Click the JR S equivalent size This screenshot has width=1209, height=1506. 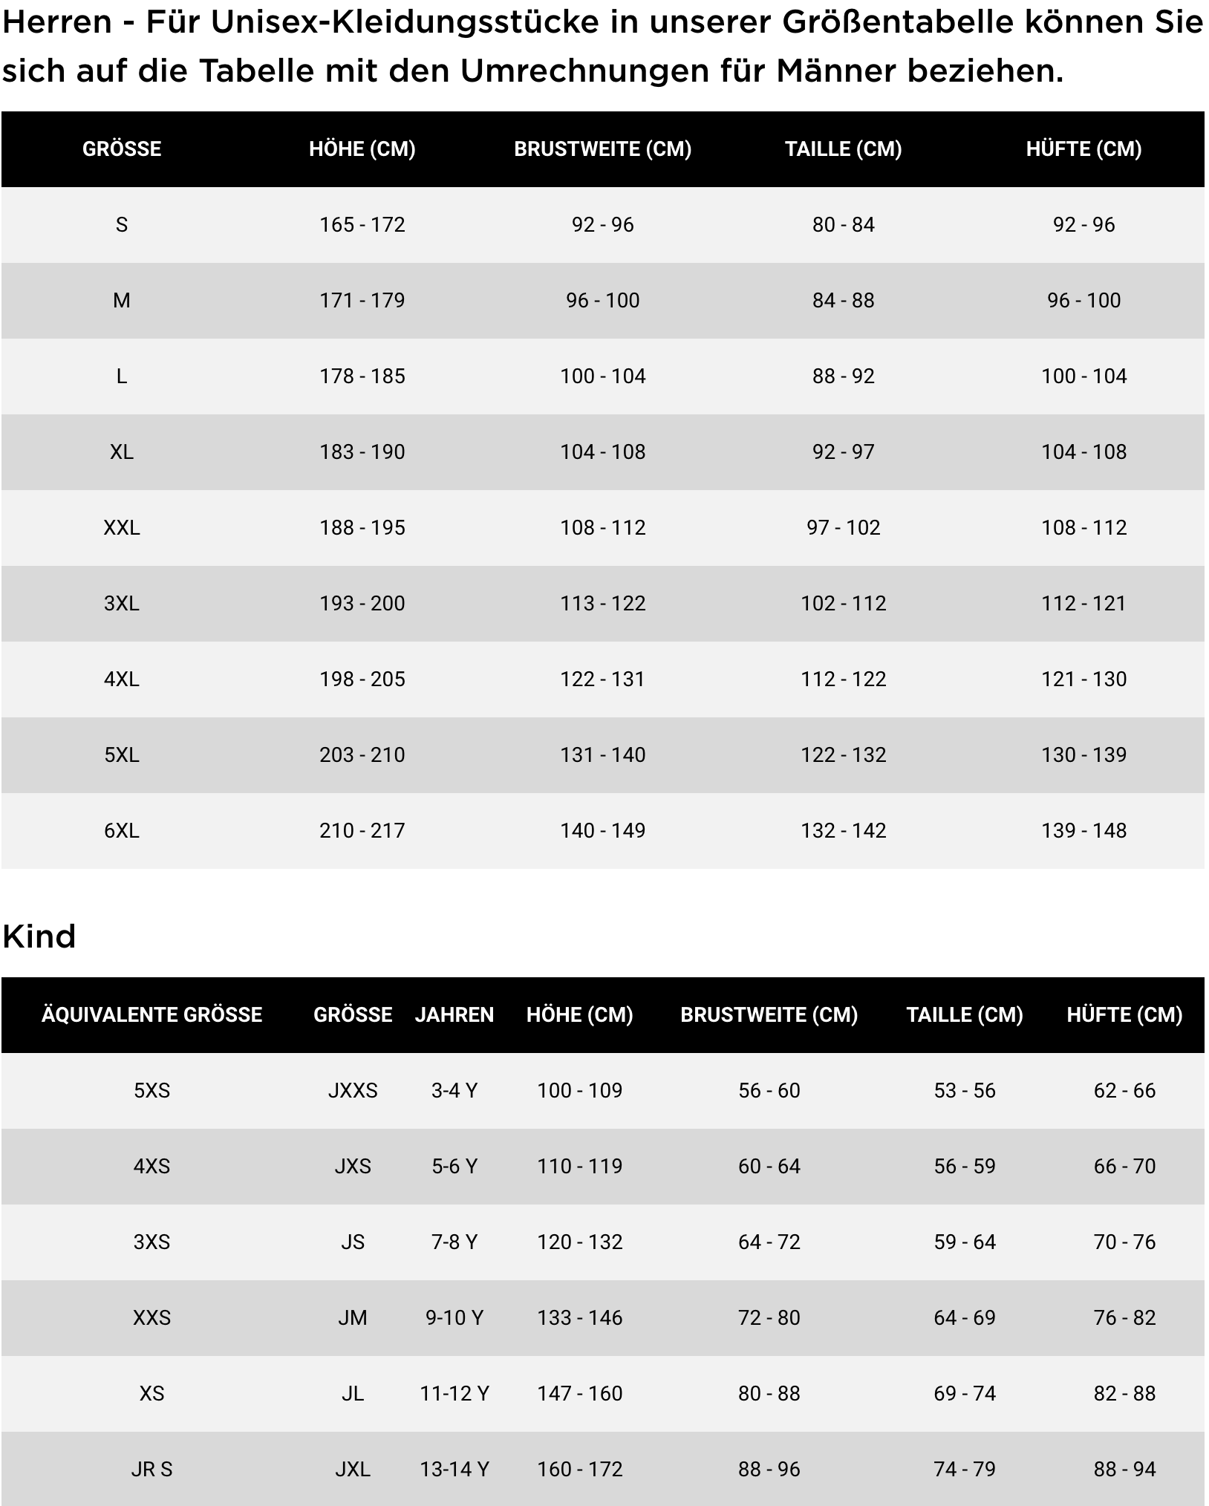151,1470
